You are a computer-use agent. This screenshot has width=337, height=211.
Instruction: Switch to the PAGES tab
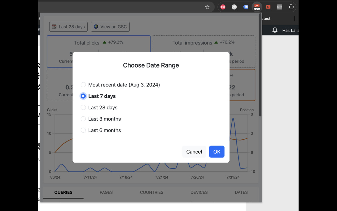click(106, 192)
